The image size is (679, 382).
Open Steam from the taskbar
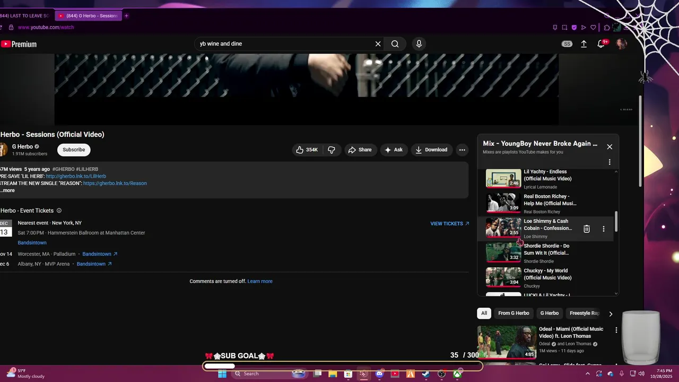coord(425,374)
